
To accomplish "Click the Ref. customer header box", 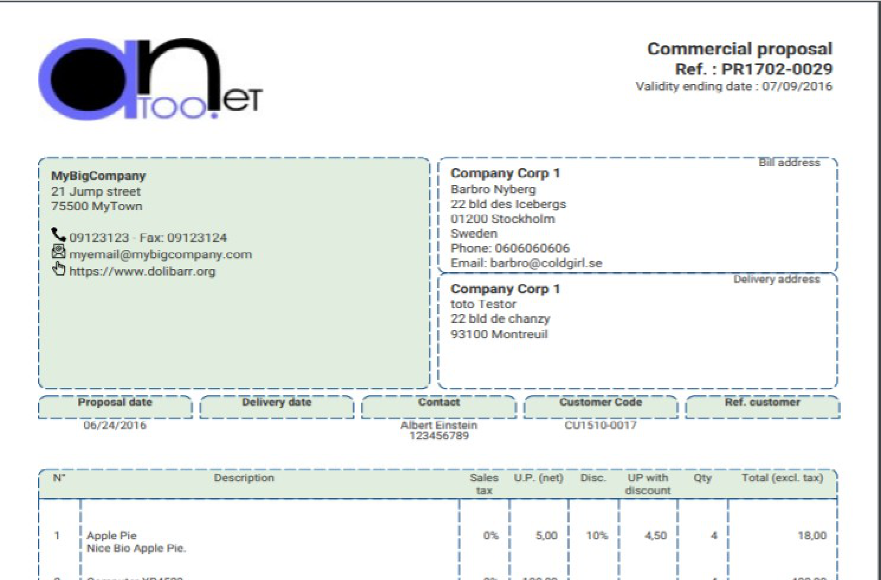I will pos(763,407).
